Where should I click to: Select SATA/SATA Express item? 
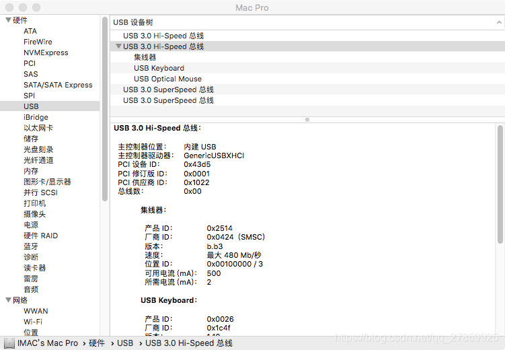pos(58,85)
